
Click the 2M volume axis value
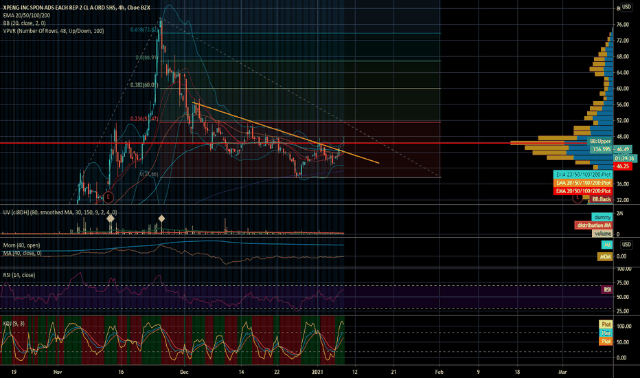(x=619, y=213)
